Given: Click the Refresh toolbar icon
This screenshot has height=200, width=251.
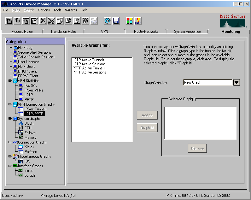Looking at the screenshot, I should (x=108, y=21).
